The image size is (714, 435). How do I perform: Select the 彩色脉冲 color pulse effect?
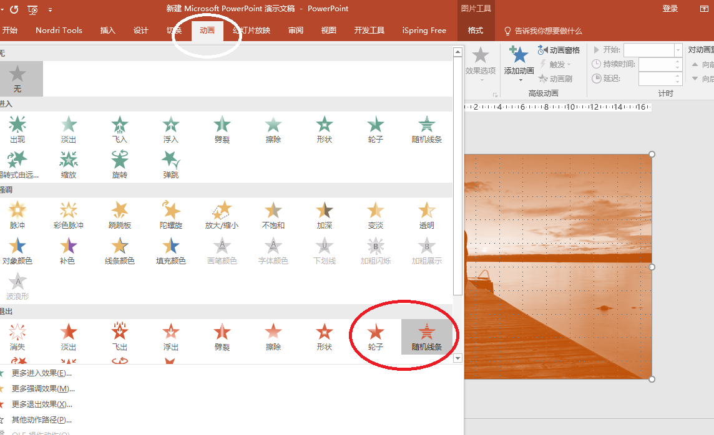pyautogui.click(x=68, y=216)
